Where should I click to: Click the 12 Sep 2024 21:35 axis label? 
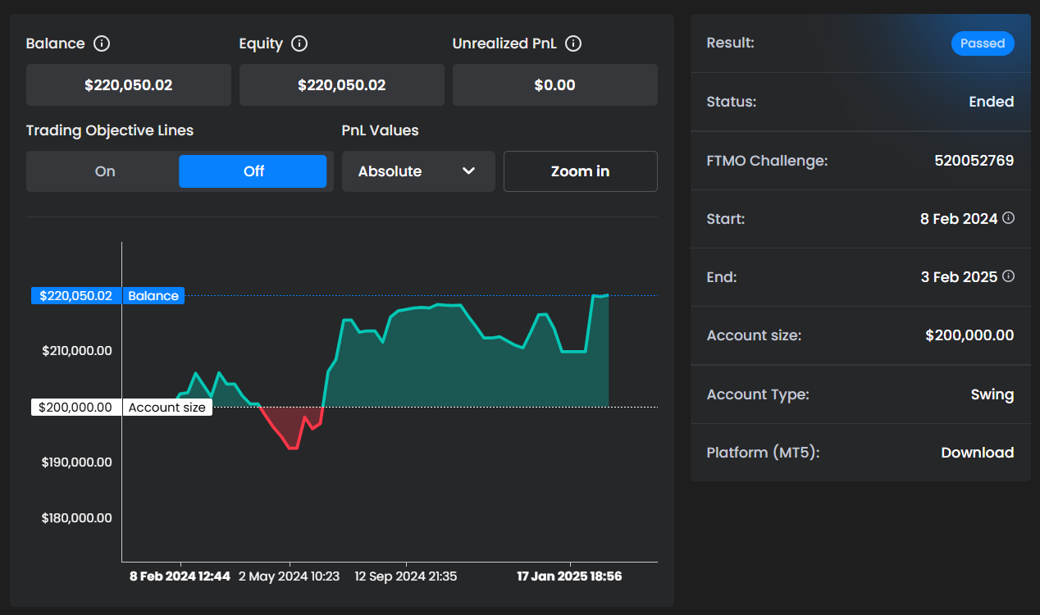(405, 576)
